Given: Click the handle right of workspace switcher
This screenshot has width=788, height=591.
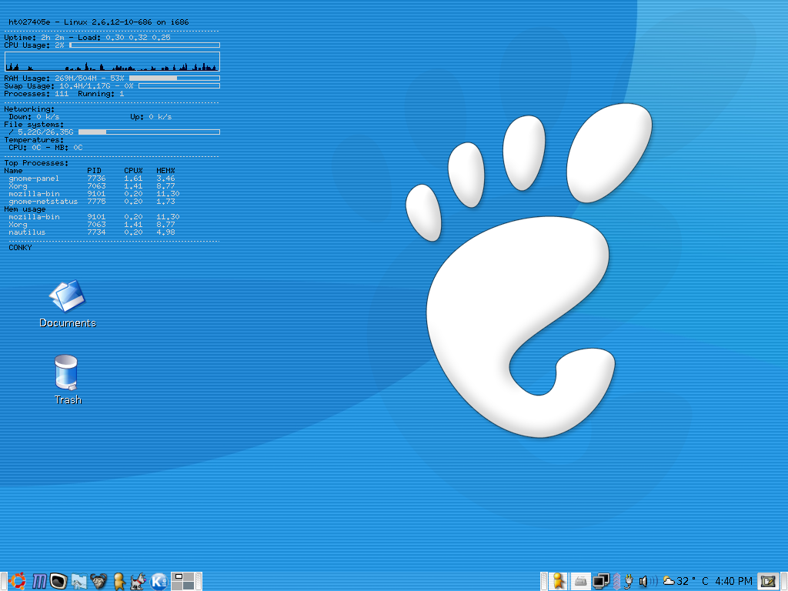Looking at the screenshot, I should [199, 582].
